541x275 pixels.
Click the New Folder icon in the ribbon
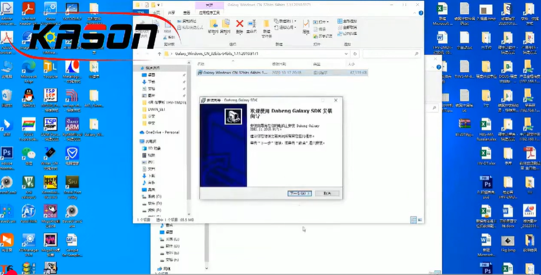pos(266,25)
